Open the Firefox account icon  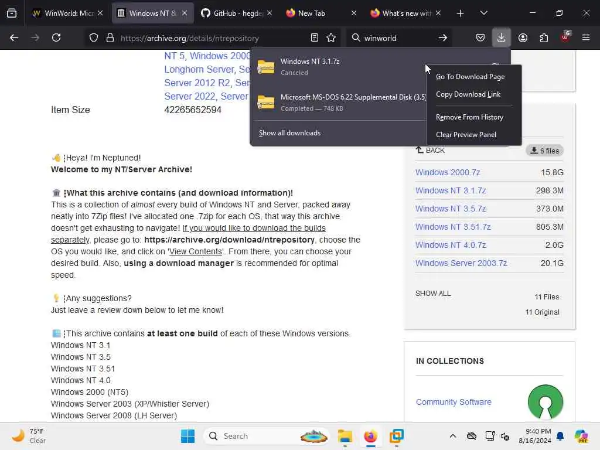click(x=523, y=37)
